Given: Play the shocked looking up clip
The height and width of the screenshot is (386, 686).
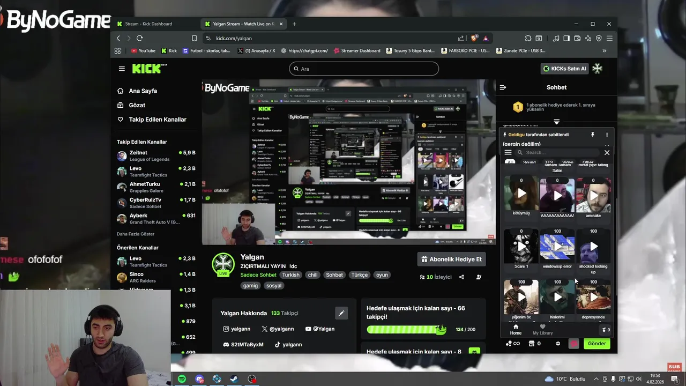Looking at the screenshot, I should [593, 247].
